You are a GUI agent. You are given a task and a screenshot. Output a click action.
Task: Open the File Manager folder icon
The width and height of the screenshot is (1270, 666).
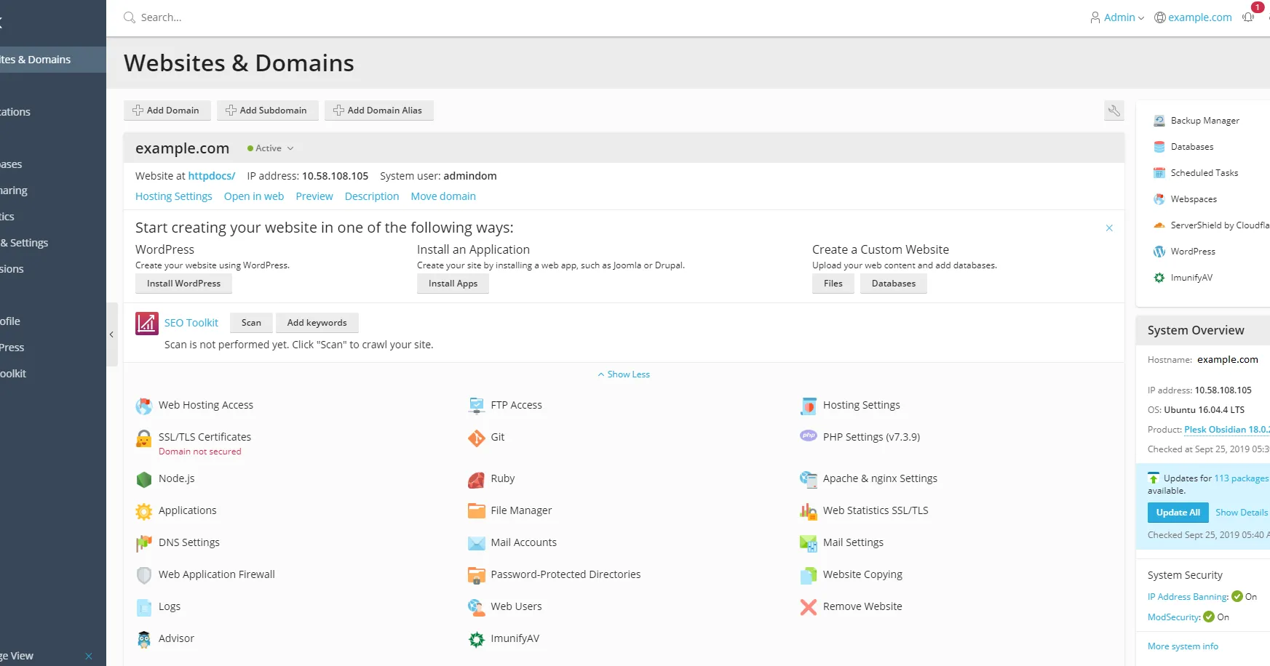pyautogui.click(x=476, y=511)
